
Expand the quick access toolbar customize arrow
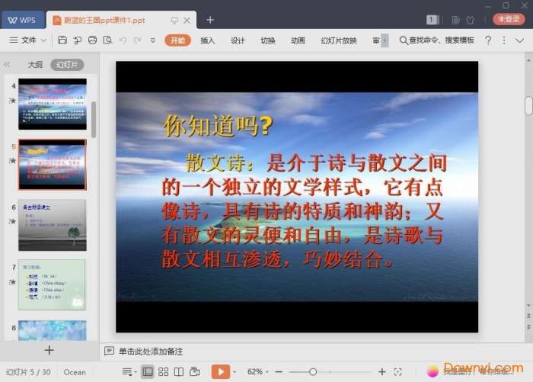(x=152, y=40)
